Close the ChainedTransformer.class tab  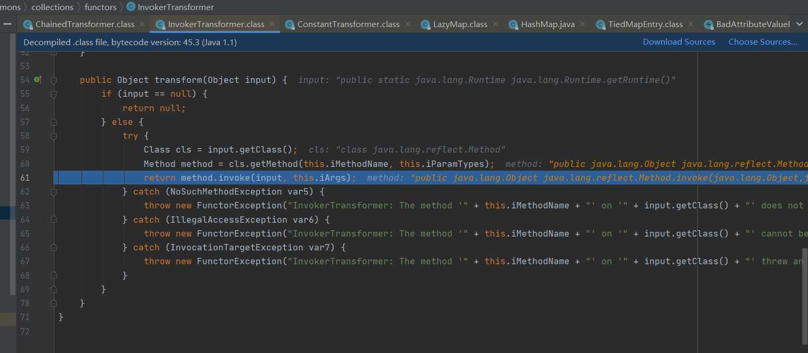pyautogui.click(x=141, y=24)
